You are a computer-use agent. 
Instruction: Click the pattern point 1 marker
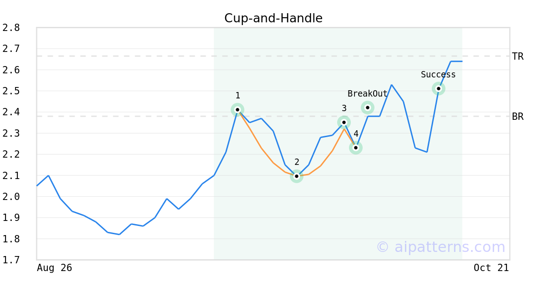(238, 109)
